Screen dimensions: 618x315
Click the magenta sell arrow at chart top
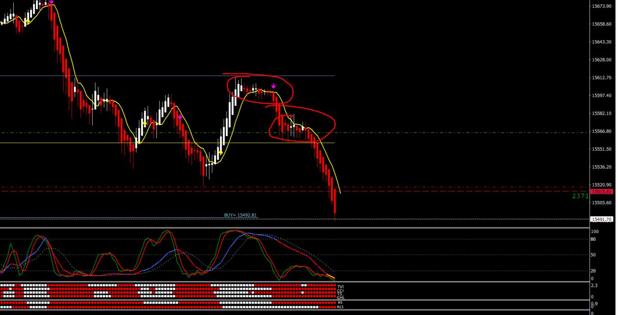[x=52, y=2]
